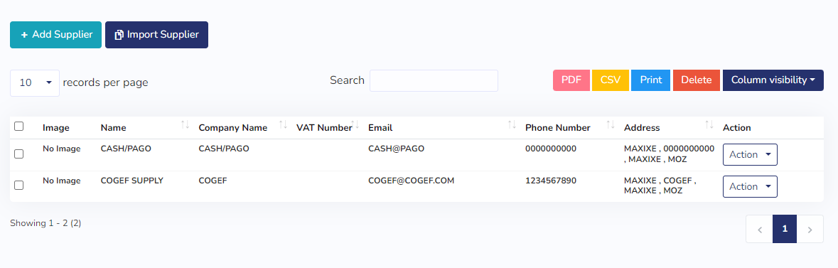Sort by Name column arrows icon
Viewport: 838px width, 268px height.
pos(185,124)
